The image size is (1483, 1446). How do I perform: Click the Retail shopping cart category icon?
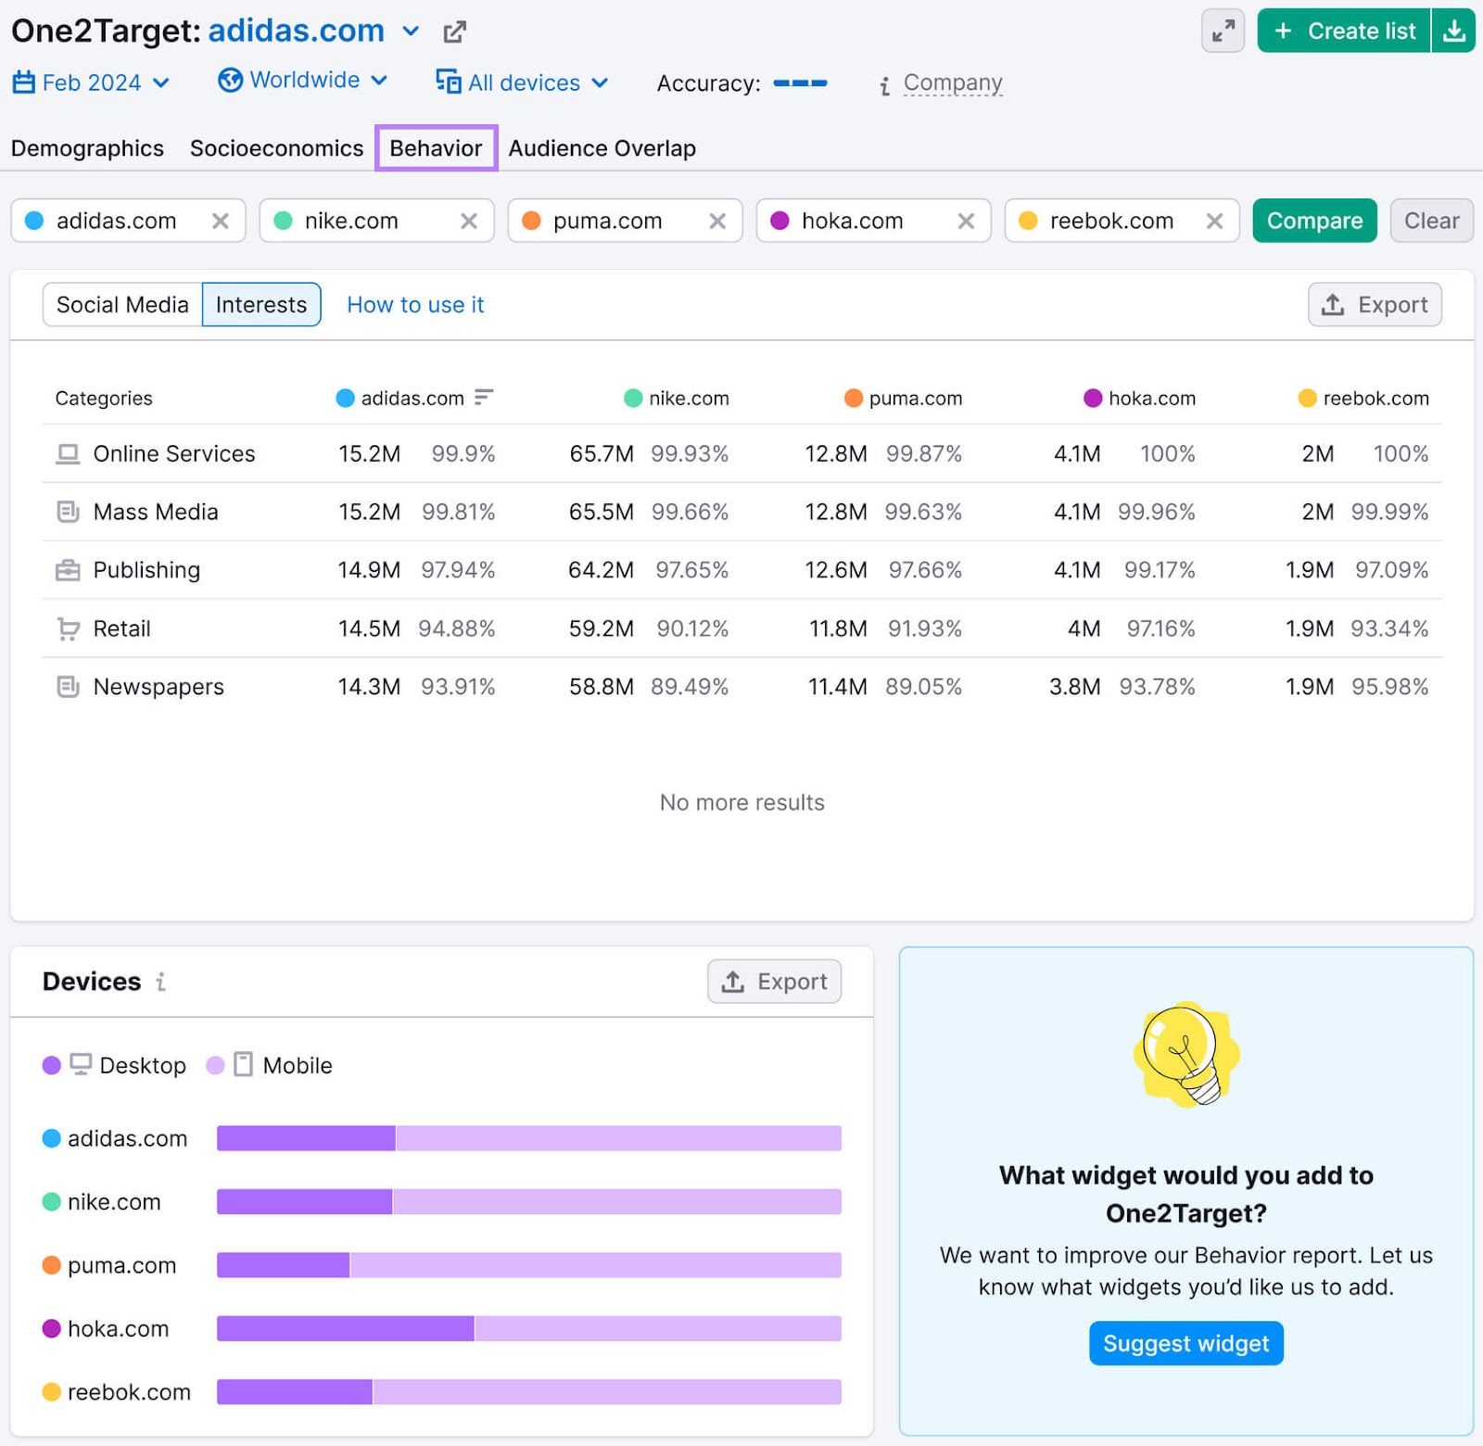[67, 628]
